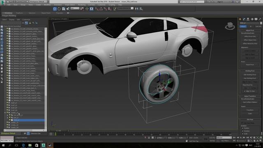Open the Scene Explorer Customize menu

26,20
